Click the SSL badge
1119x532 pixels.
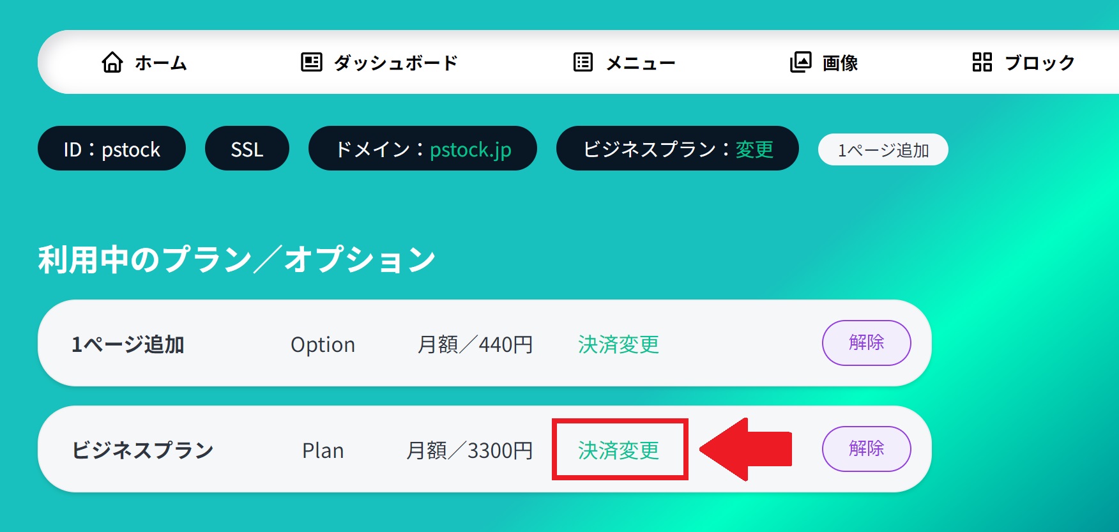(x=247, y=148)
